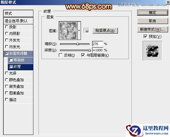The image size is (170, 137).
Task: Check the 反相 invert checkbox
Action: (x=60, y=55)
